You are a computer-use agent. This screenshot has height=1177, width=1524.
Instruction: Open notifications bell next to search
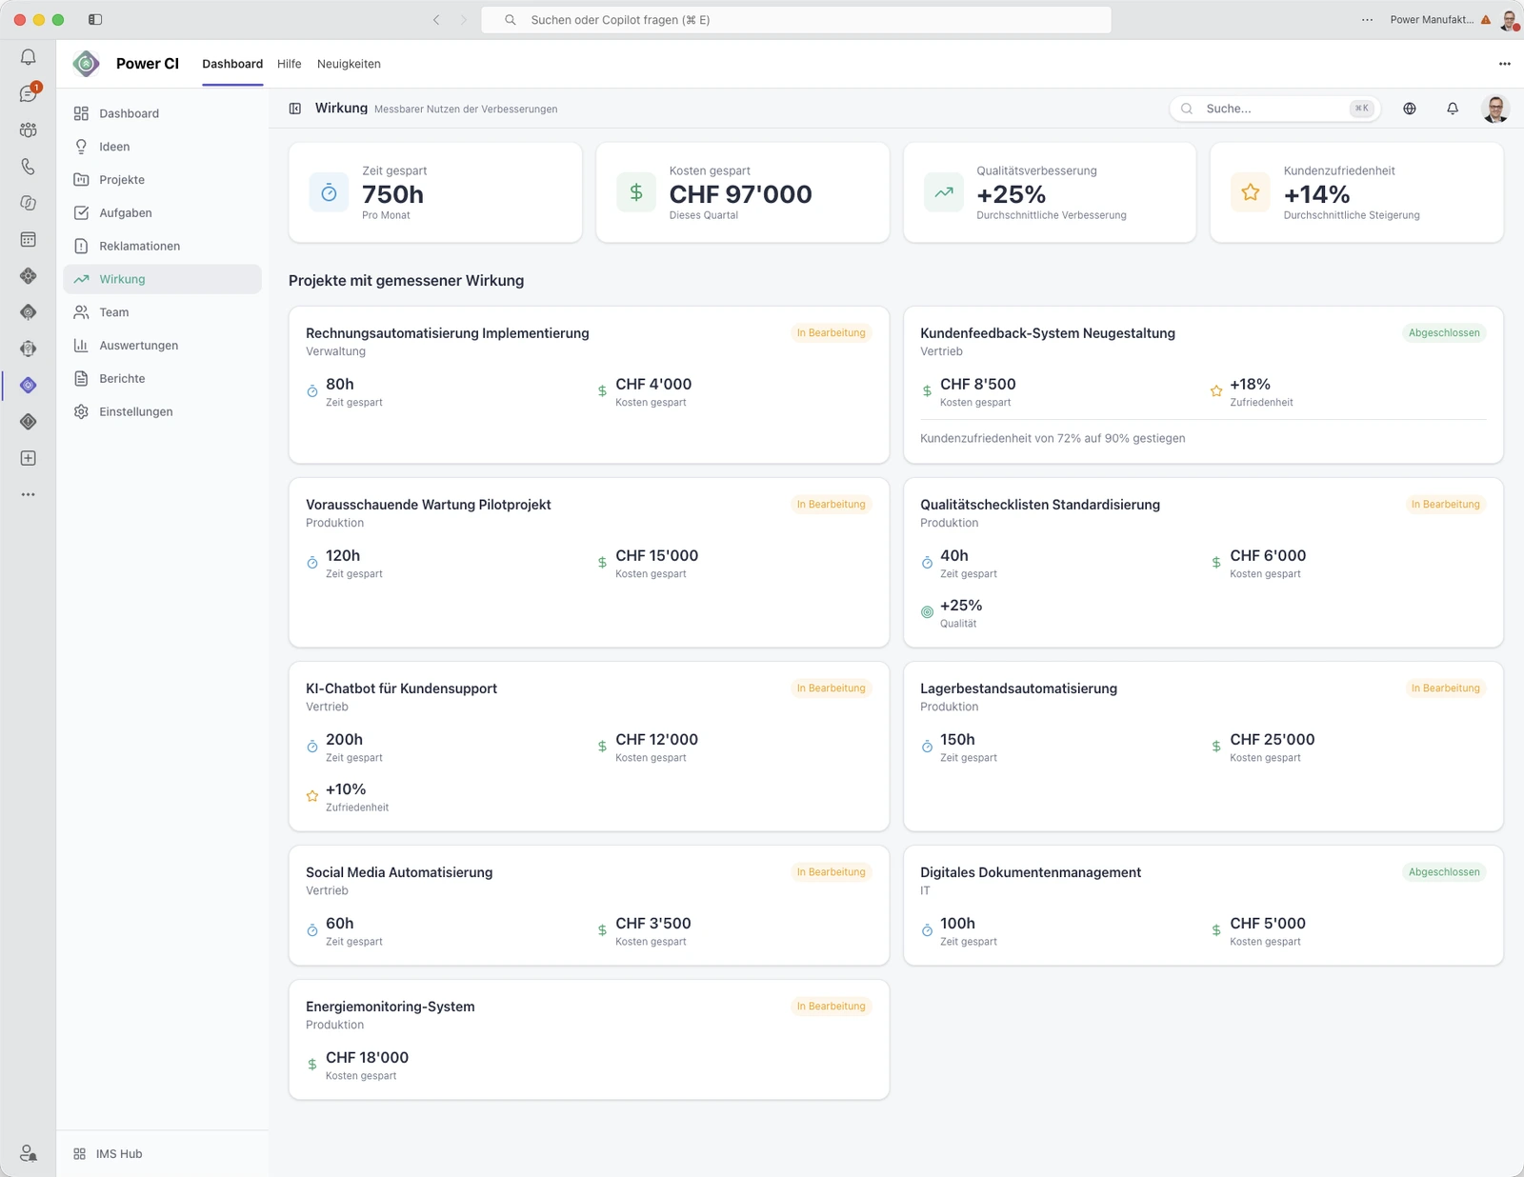[x=1453, y=109]
